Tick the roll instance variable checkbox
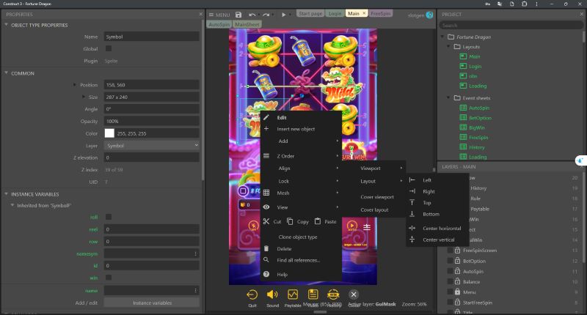 click(x=109, y=217)
